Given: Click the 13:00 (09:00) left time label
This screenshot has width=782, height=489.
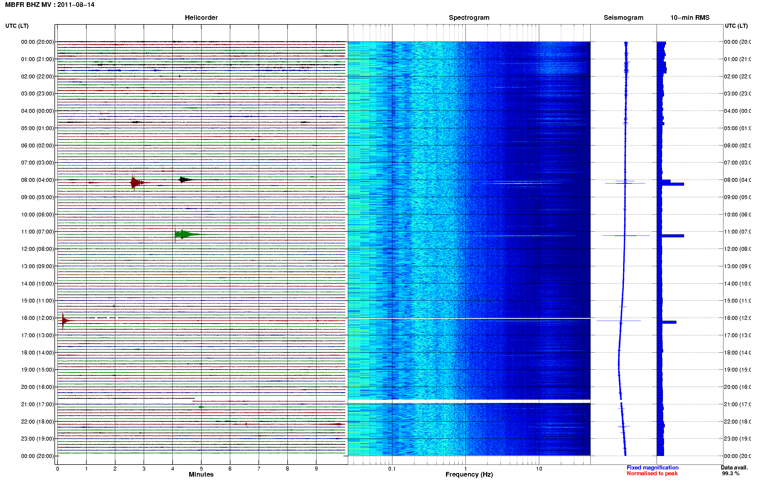Looking at the screenshot, I should [37, 266].
